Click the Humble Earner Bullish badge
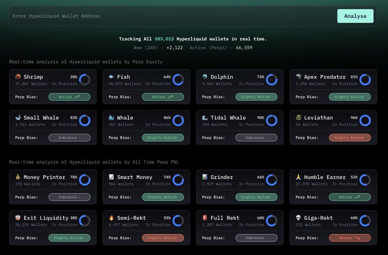 (x=350, y=197)
